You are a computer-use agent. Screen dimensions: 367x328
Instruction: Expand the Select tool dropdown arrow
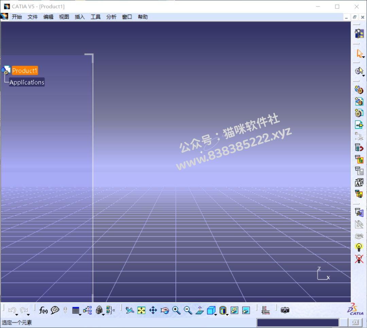coord(364,57)
